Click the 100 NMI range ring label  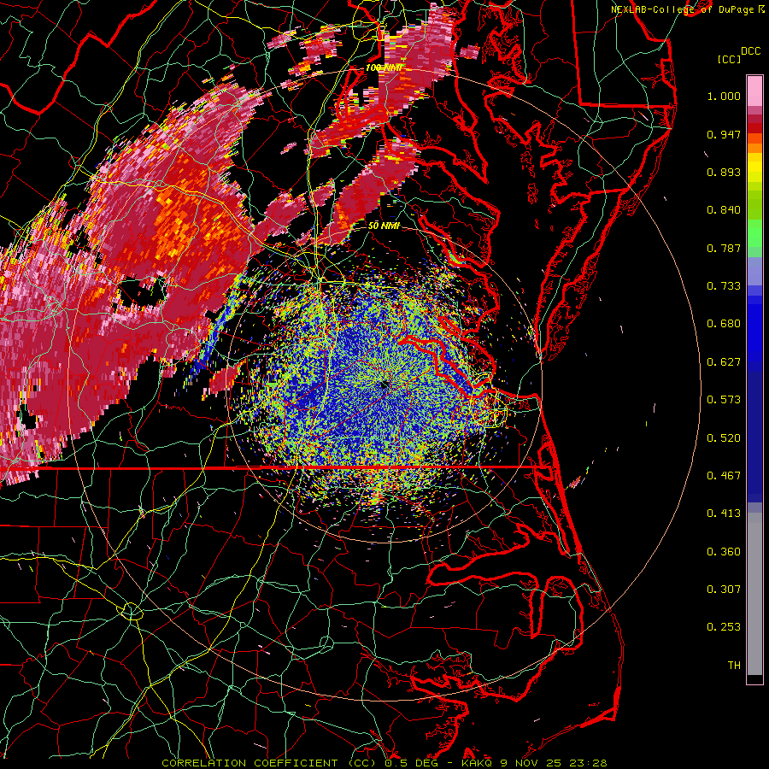(x=384, y=68)
